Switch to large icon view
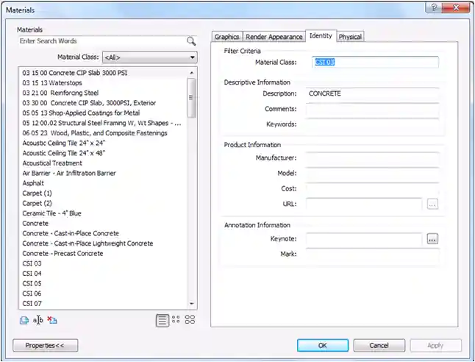Viewport: 475px width, 362px height. pyautogui.click(x=190, y=320)
